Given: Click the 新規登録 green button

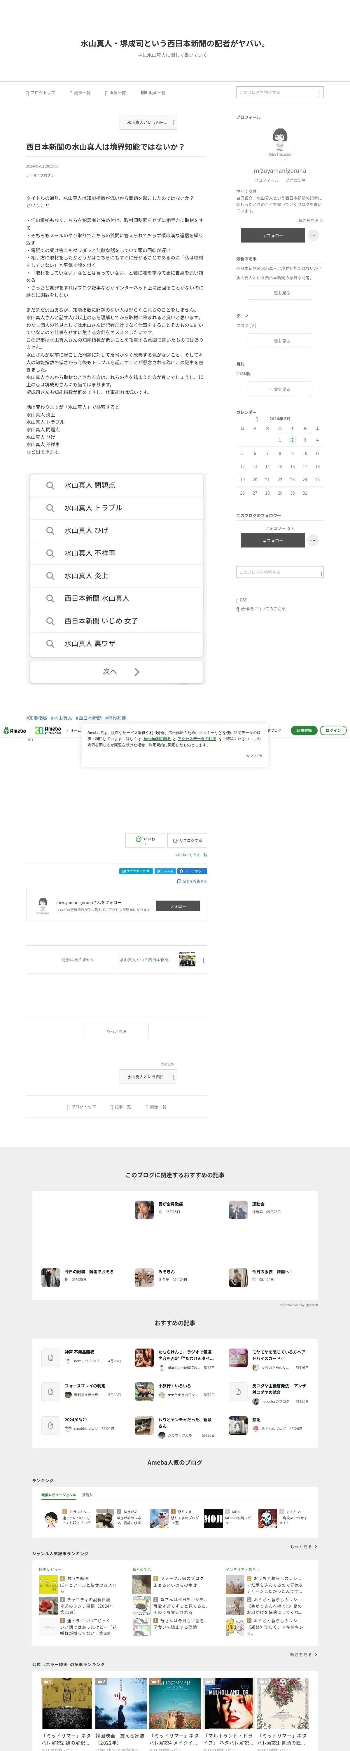Looking at the screenshot, I should pyautogui.click(x=304, y=730).
